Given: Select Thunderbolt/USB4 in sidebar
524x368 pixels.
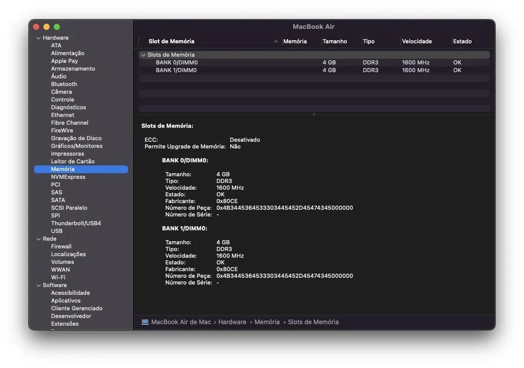Looking at the screenshot, I should point(76,223).
